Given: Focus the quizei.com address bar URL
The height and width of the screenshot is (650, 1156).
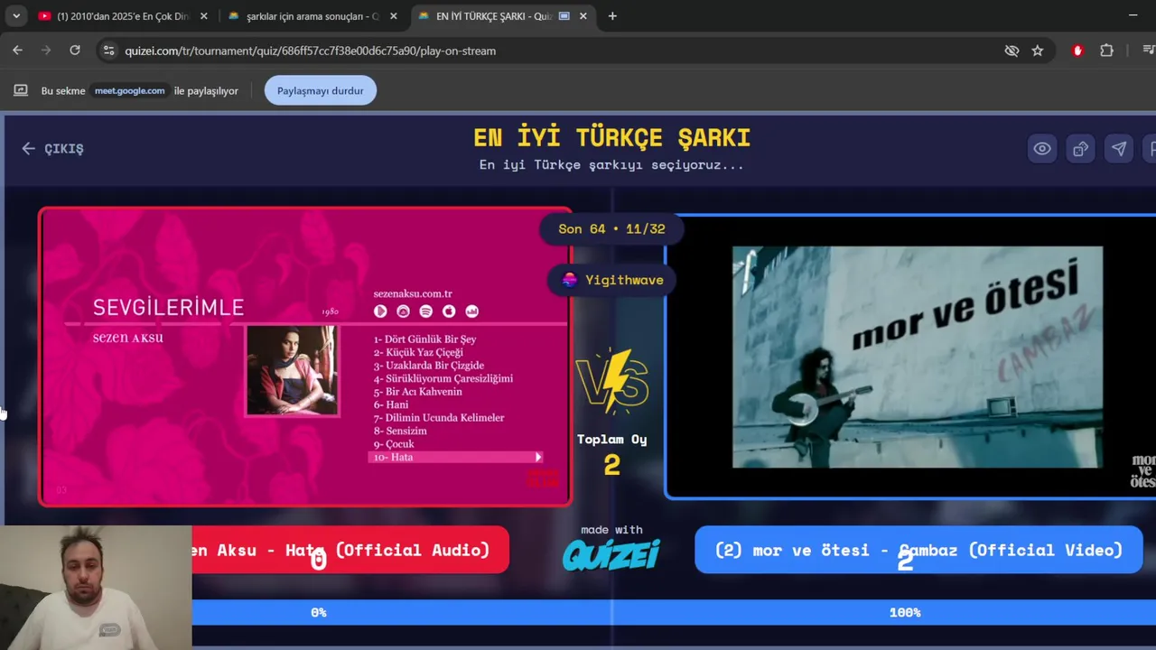Looking at the screenshot, I should click(311, 51).
